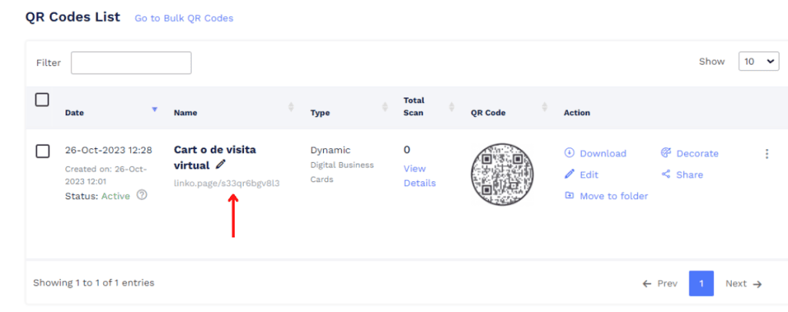
Task: Sort the table by Date column
Action: click(154, 110)
